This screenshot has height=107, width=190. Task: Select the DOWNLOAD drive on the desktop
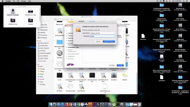point(180,36)
